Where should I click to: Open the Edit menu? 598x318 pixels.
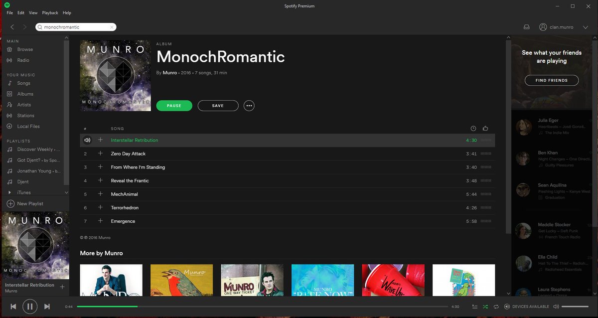point(21,12)
